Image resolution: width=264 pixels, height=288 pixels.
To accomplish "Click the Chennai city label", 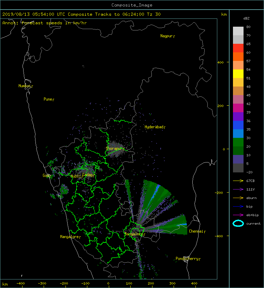I will tap(196, 231).
